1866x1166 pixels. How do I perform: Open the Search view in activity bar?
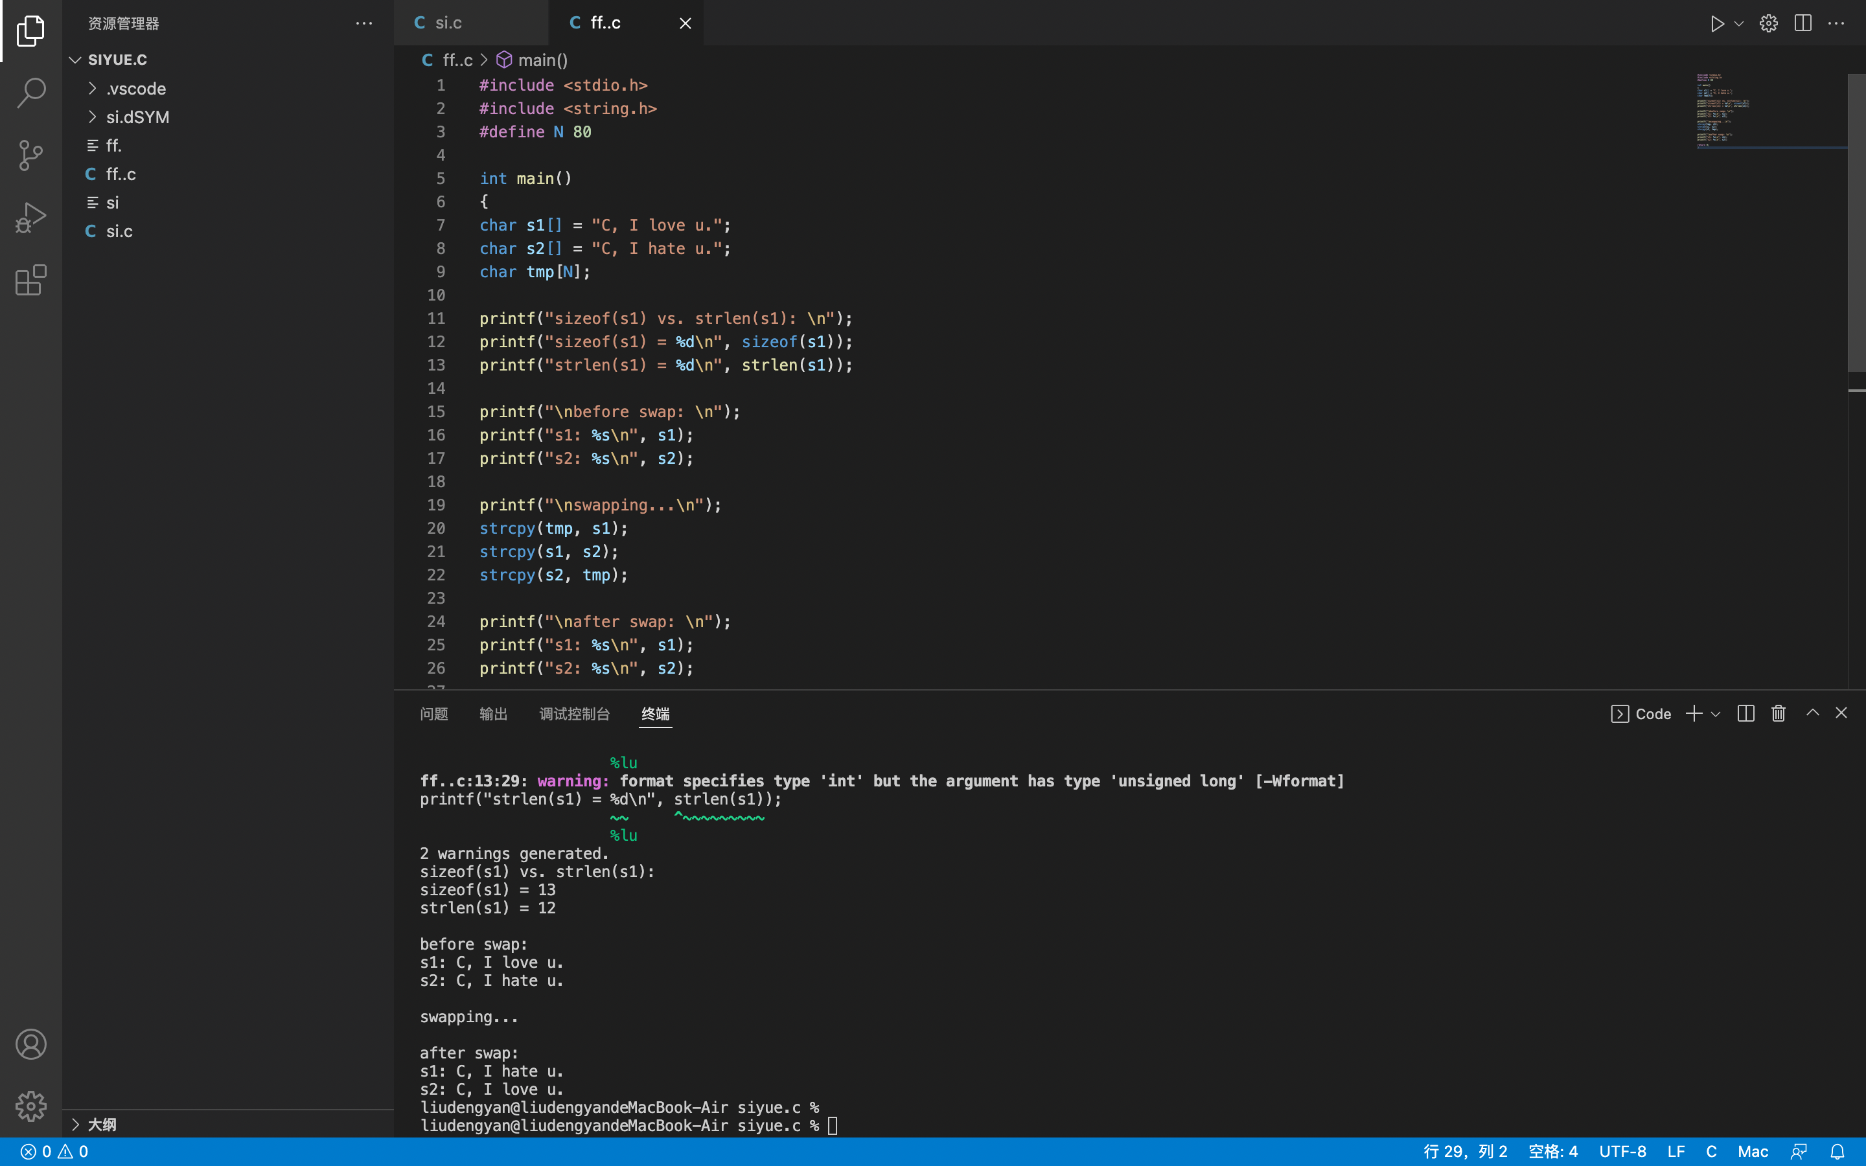click(x=31, y=93)
